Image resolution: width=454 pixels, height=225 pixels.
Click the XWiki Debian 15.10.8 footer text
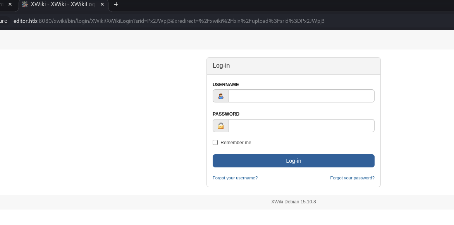tap(293, 202)
